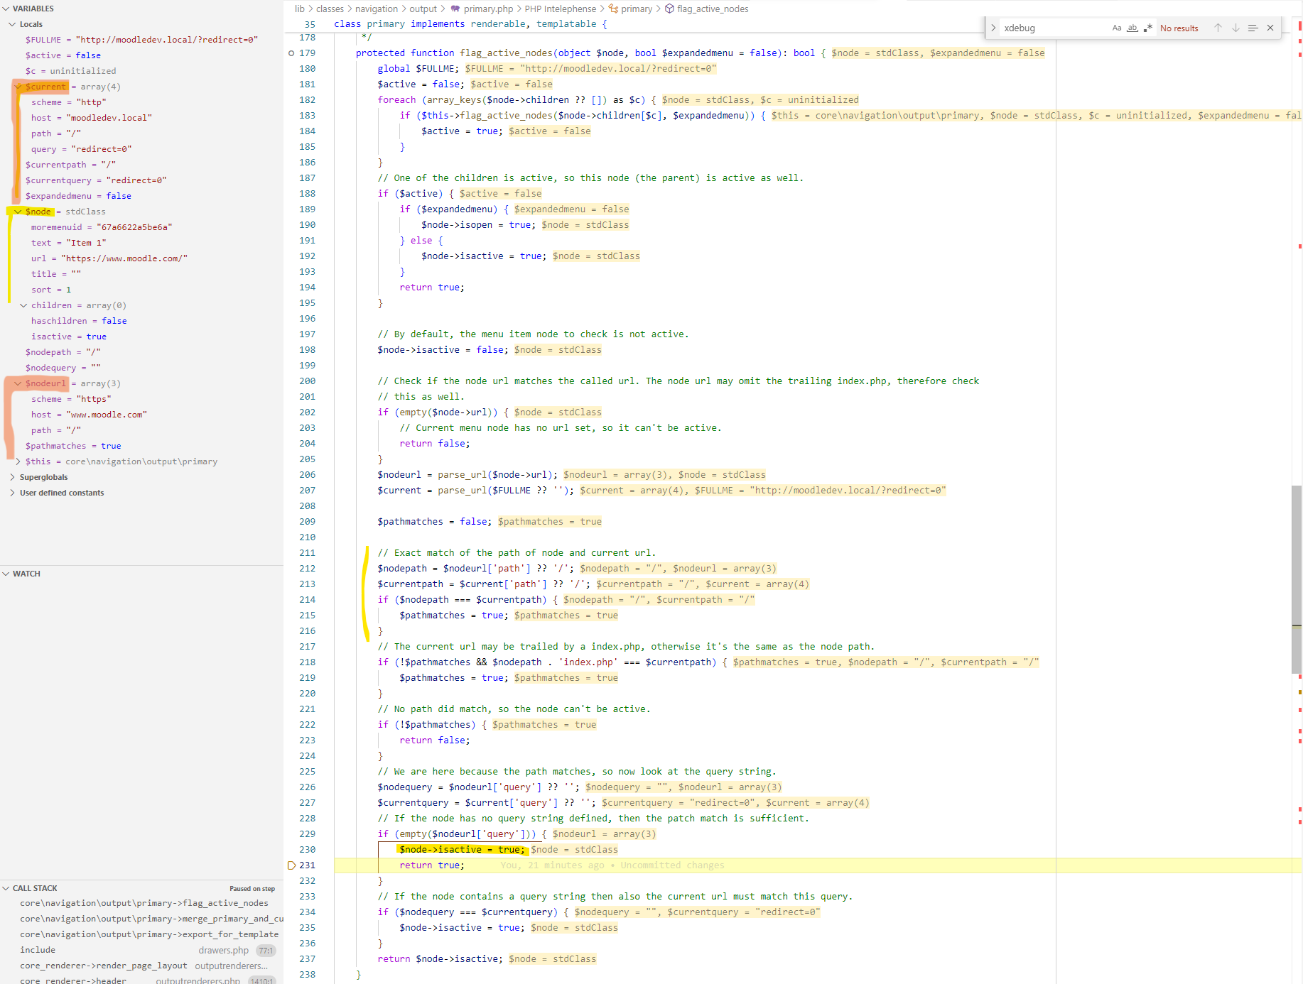Collapse the $nodeurl array variable
Viewport: 1303px width, 984px height.
[x=18, y=383]
